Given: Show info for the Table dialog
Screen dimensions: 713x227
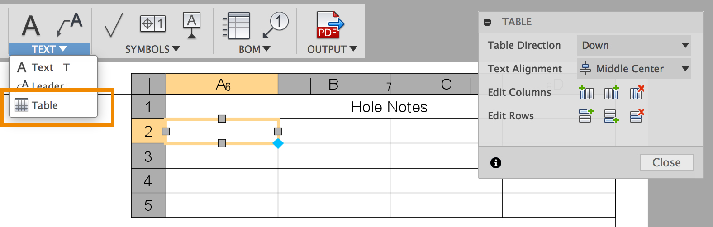Looking at the screenshot, I should click(x=496, y=163).
